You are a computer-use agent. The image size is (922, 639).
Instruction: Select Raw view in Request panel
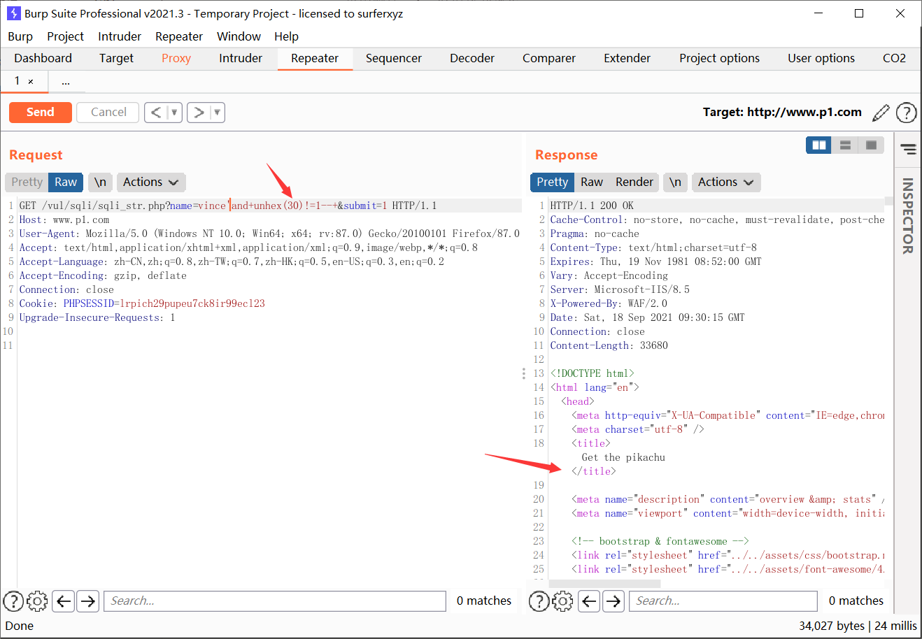coord(66,182)
